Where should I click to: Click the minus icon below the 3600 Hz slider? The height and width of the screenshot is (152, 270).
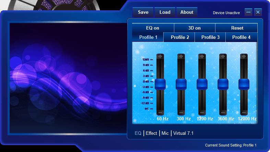tap(223, 112)
